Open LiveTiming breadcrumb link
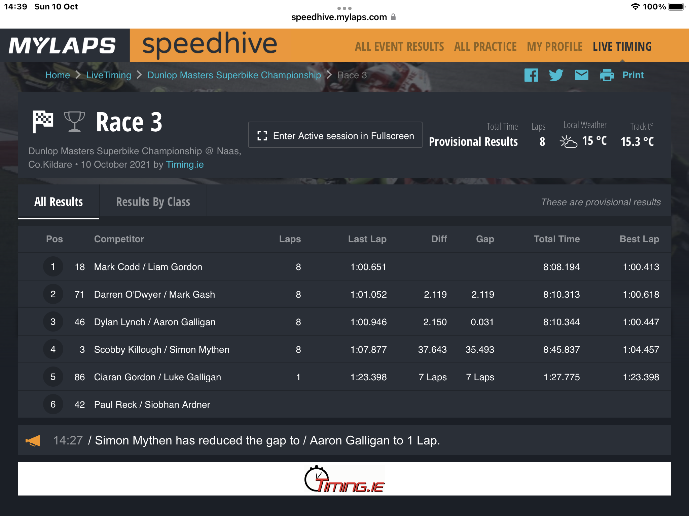Viewport: 689px width, 516px height. click(x=108, y=75)
